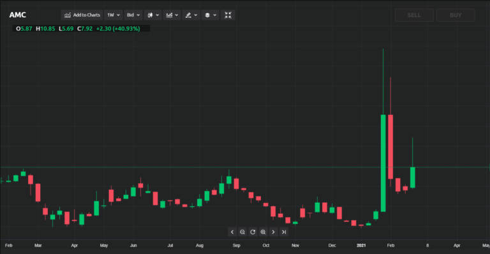Click the tallest green candle in late January
The image size is (490, 254).
pyautogui.click(x=383, y=163)
